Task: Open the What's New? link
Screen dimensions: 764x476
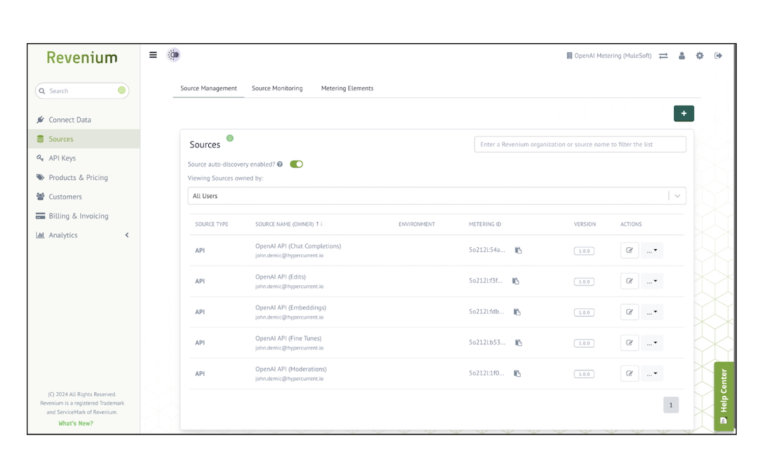Action: click(x=76, y=423)
